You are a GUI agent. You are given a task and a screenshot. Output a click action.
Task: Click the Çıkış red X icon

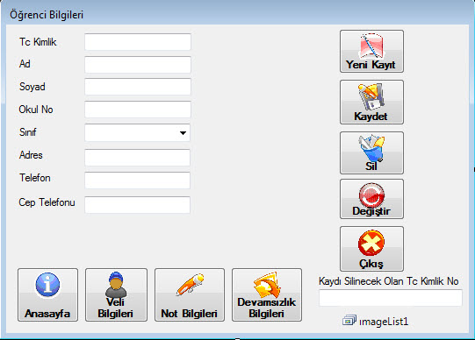tap(371, 243)
